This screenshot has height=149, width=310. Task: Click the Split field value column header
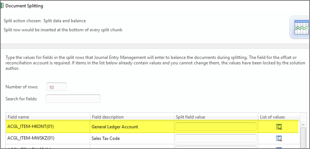(216, 117)
